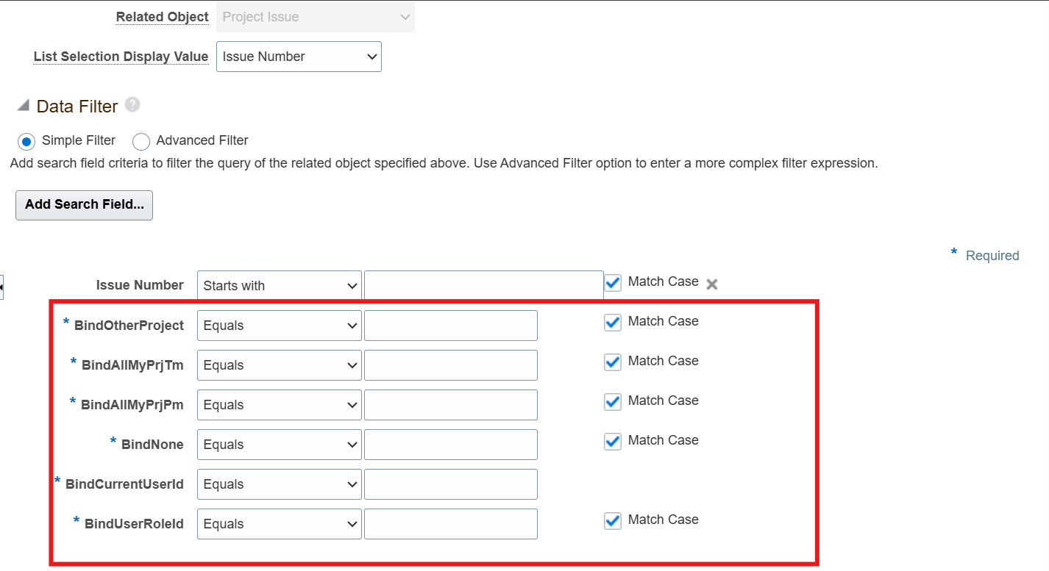Focus the Issue Number value field
Image resolution: width=1049 pixels, height=571 pixels.
pos(484,286)
